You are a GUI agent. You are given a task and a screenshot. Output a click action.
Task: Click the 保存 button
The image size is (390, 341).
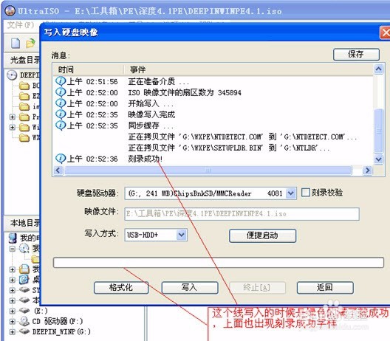pyautogui.click(x=356, y=54)
